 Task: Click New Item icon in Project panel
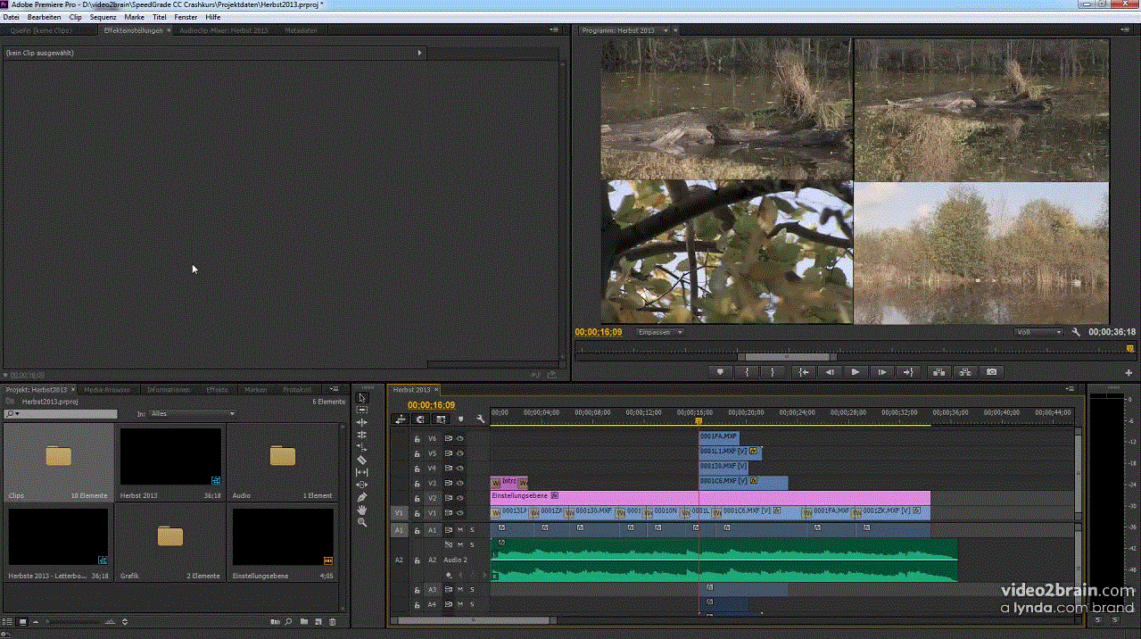318,621
